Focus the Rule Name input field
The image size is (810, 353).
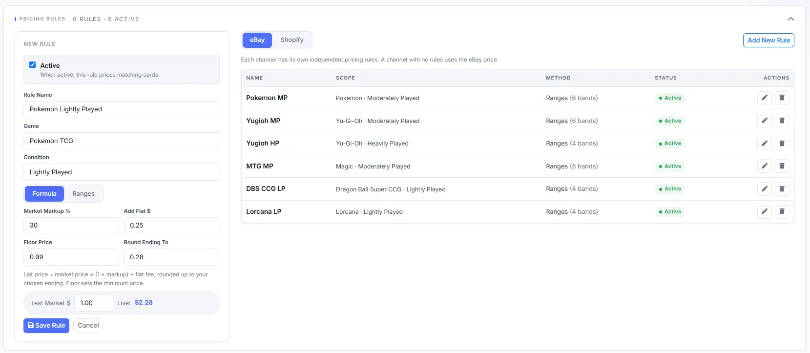point(122,109)
